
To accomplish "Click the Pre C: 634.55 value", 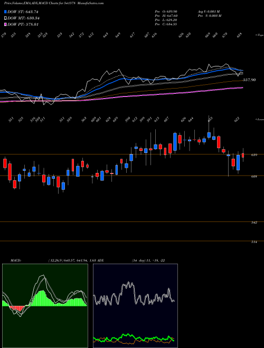I will 166,24.
